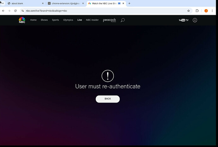Switch to the about:blank tab
Screen dimensions: 218x147
[24, 3]
